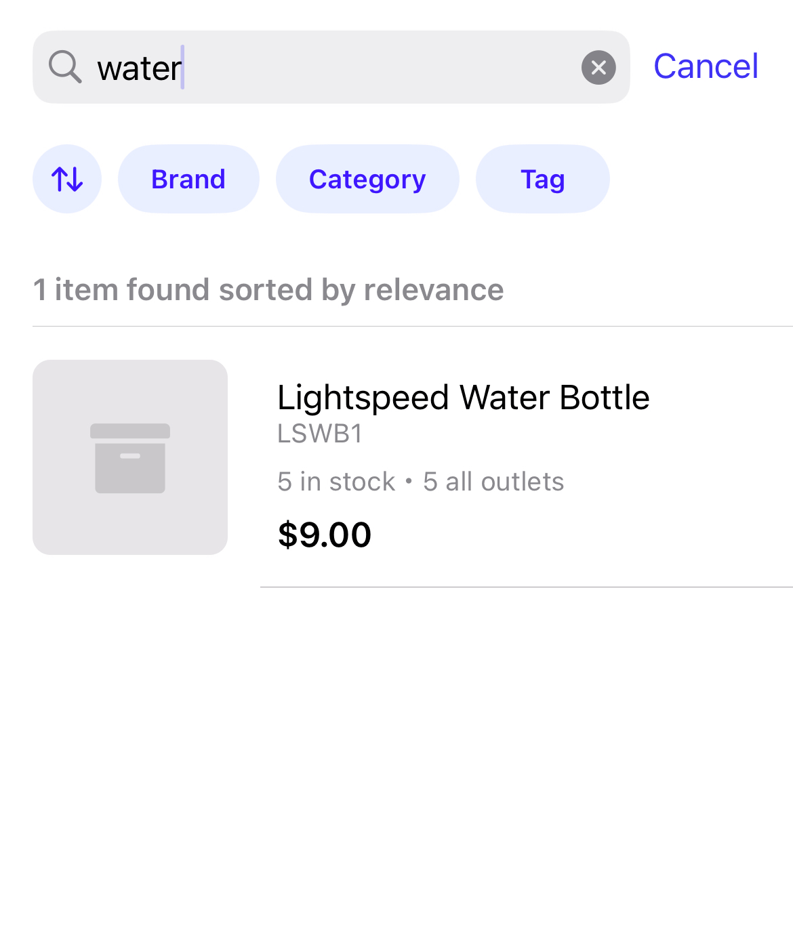This screenshot has height=937, width=793.
Task: Click the $9.00 price
Action: click(325, 535)
